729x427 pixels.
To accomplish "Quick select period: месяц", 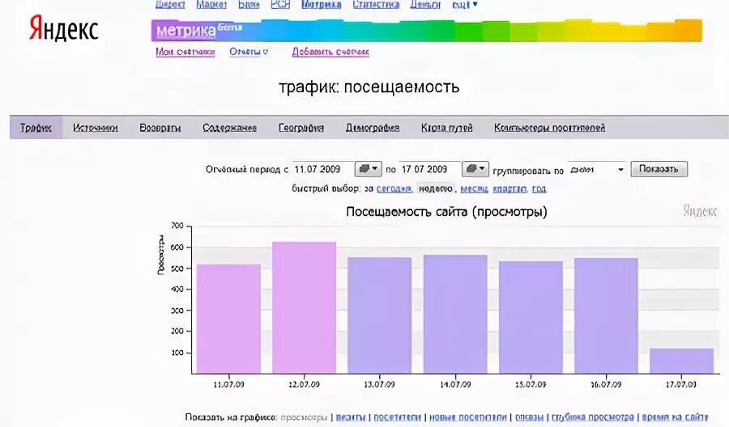I will 474,188.
